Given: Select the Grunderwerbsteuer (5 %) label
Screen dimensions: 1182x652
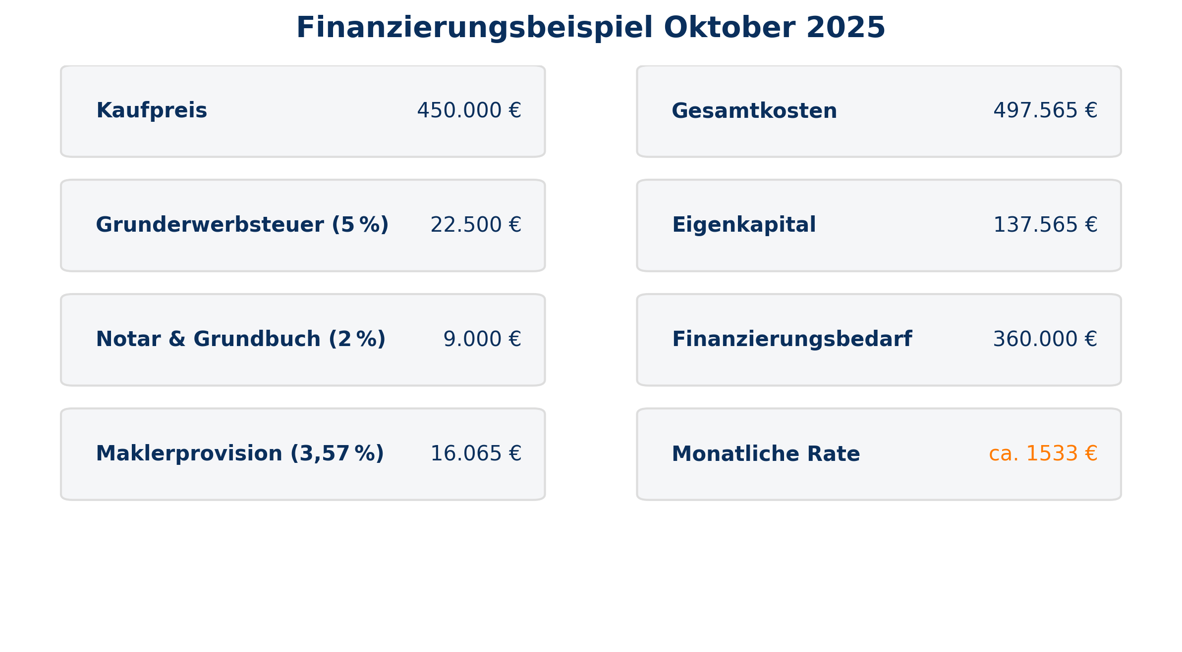Looking at the screenshot, I should click(x=242, y=225).
